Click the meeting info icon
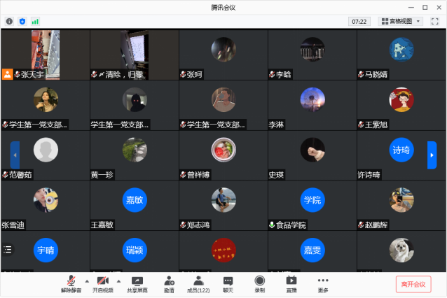 coord(9,22)
